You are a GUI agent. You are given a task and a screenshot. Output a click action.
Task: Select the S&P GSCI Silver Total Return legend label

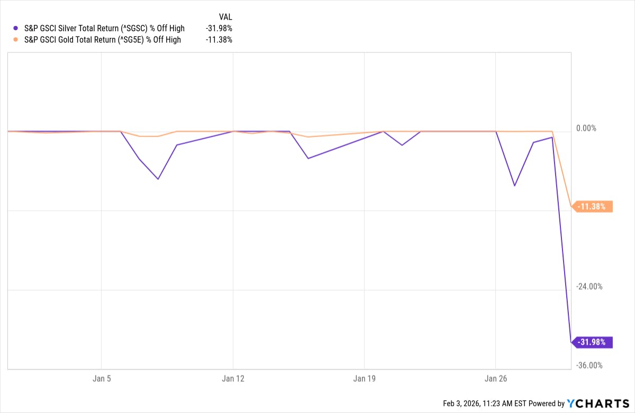pos(104,29)
